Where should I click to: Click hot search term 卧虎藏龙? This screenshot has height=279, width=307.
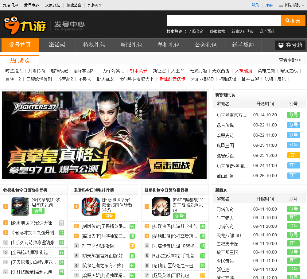click(x=217, y=31)
